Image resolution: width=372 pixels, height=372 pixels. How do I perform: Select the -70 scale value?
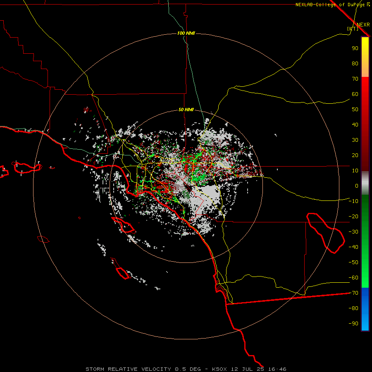[x=353, y=293]
